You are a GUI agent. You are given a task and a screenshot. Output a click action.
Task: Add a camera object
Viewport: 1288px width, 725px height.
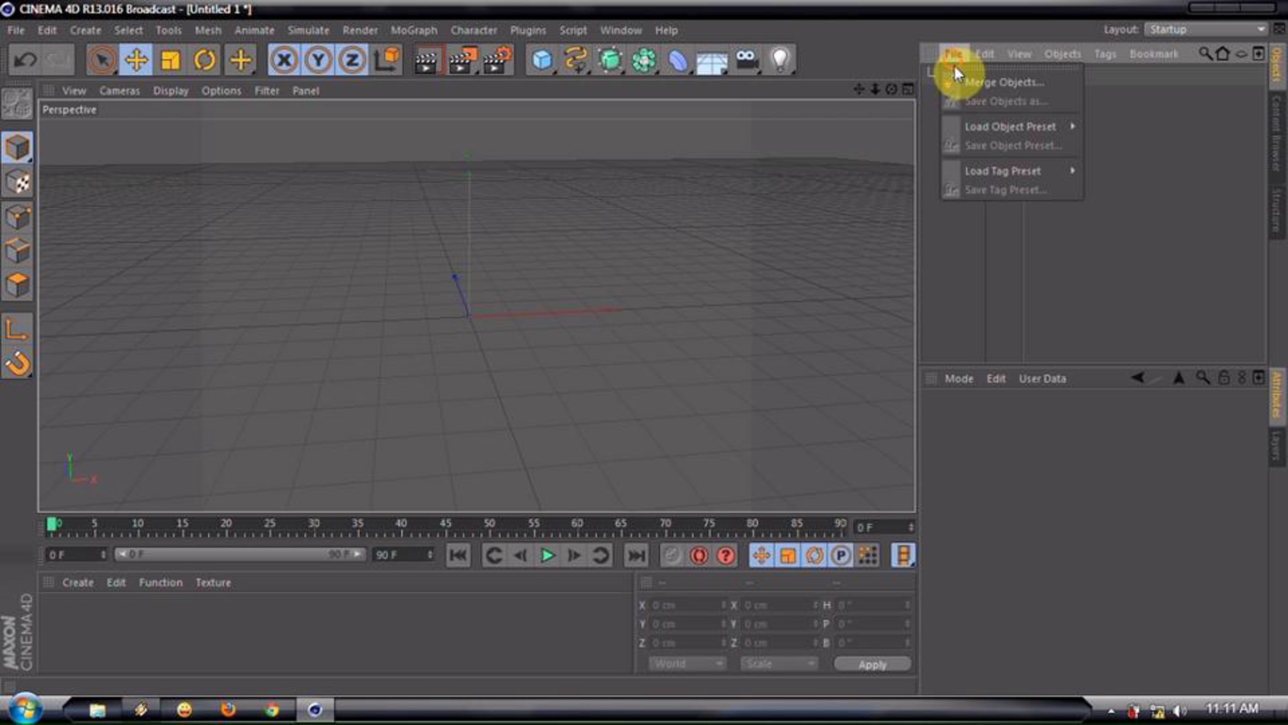click(746, 60)
